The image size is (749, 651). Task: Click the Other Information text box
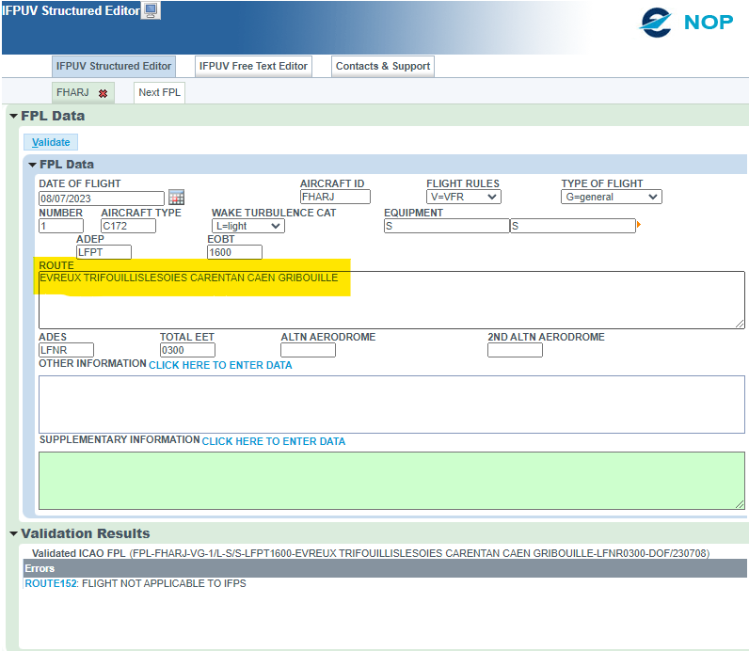coord(391,405)
